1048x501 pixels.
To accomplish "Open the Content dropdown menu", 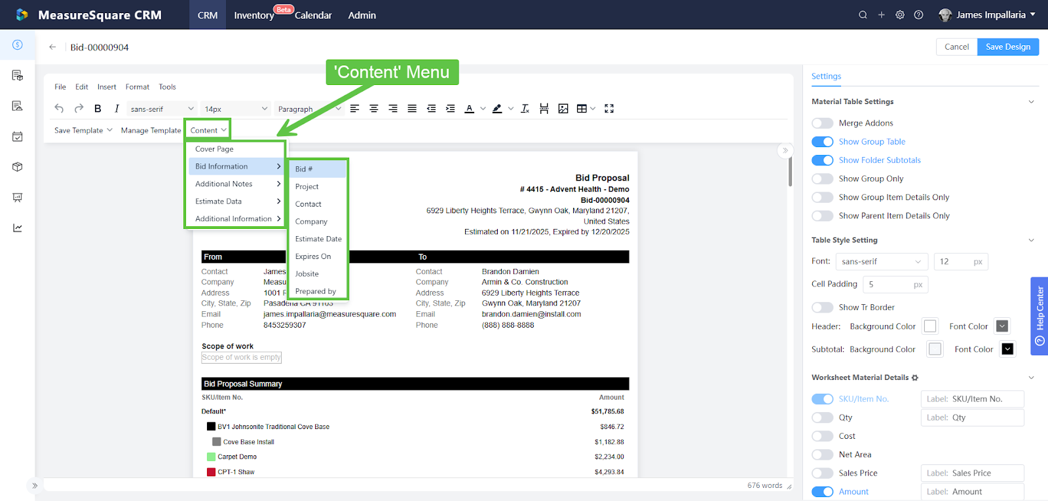I will 208,130.
